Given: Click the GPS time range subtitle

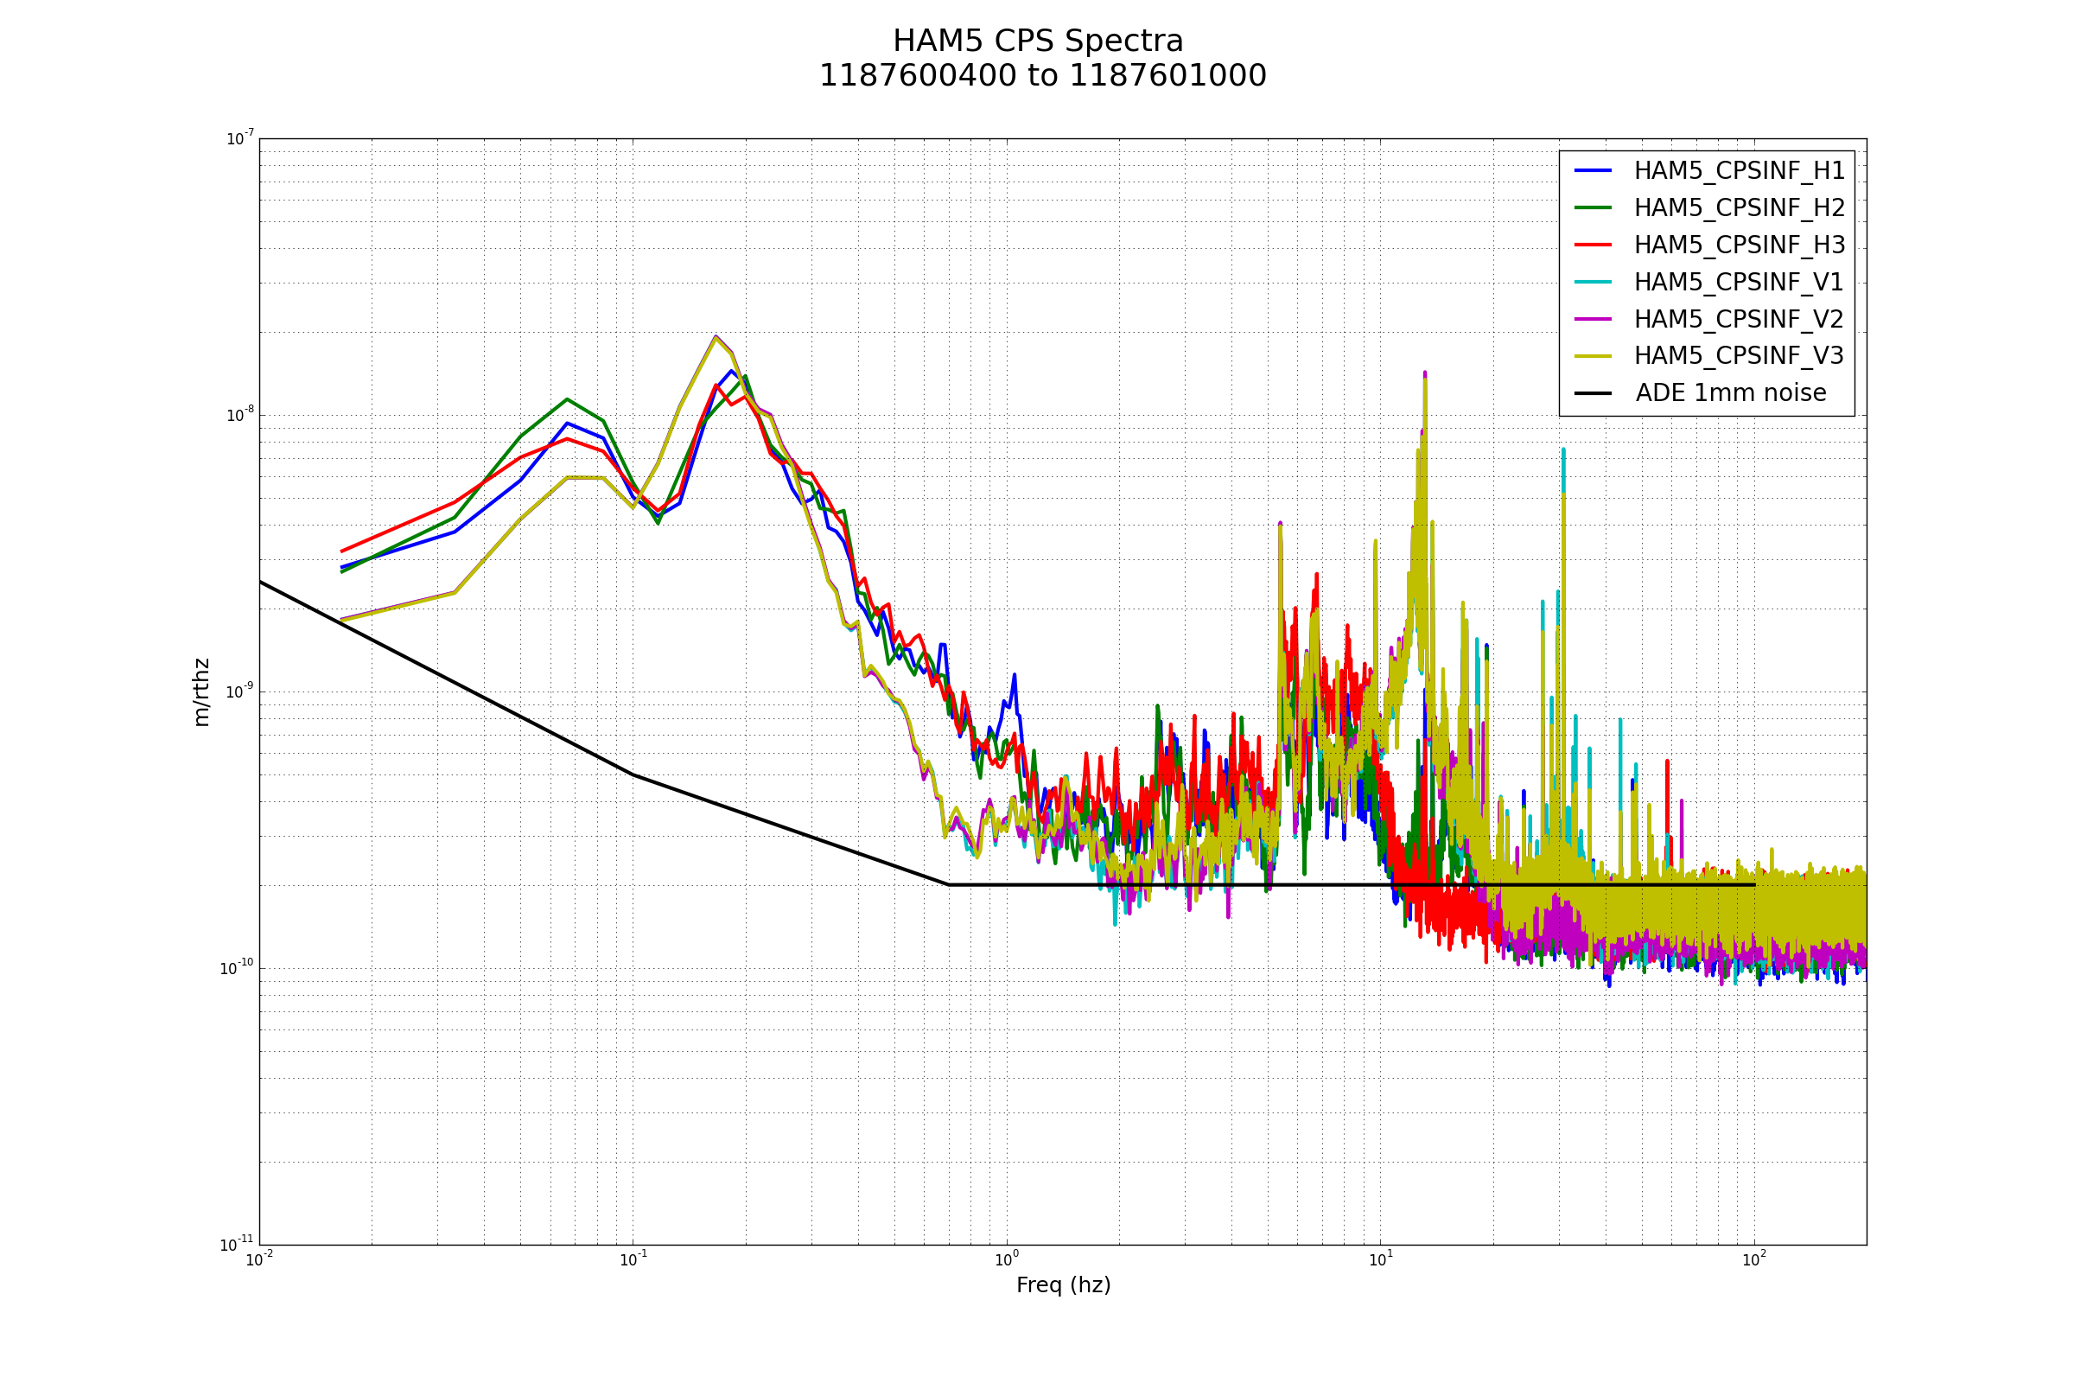Looking at the screenshot, I should click(x=1042, y=76).
